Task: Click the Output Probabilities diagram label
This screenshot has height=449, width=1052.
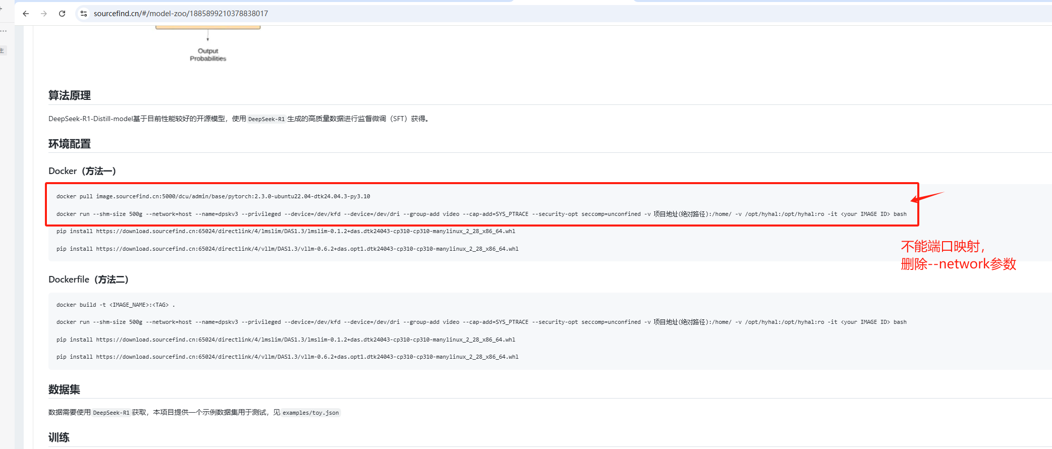Action: (x=208, y=54)
